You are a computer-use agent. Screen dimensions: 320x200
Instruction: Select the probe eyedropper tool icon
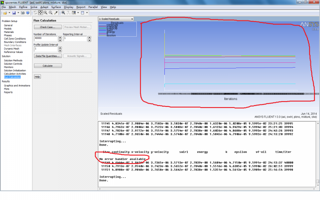pyautogui.click(x=56, y=13)
